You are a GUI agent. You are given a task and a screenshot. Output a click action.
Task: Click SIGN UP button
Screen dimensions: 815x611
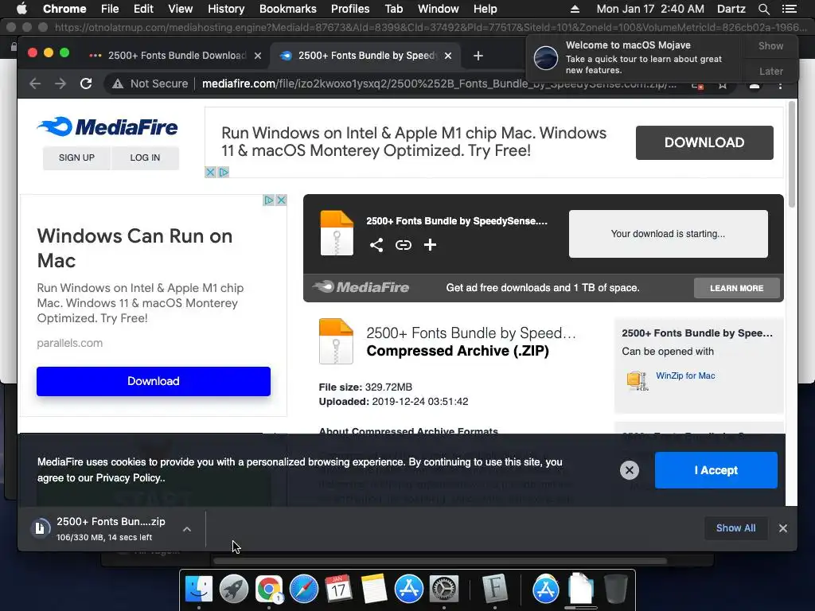click(x=76, y=158)
